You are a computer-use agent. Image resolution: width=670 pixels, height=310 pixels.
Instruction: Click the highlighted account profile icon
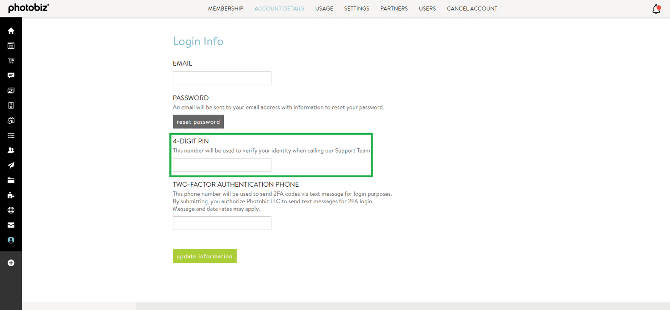(11, 240)
